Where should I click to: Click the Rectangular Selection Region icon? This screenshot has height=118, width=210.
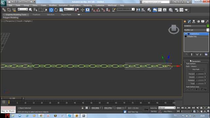(x=40, y=10)
